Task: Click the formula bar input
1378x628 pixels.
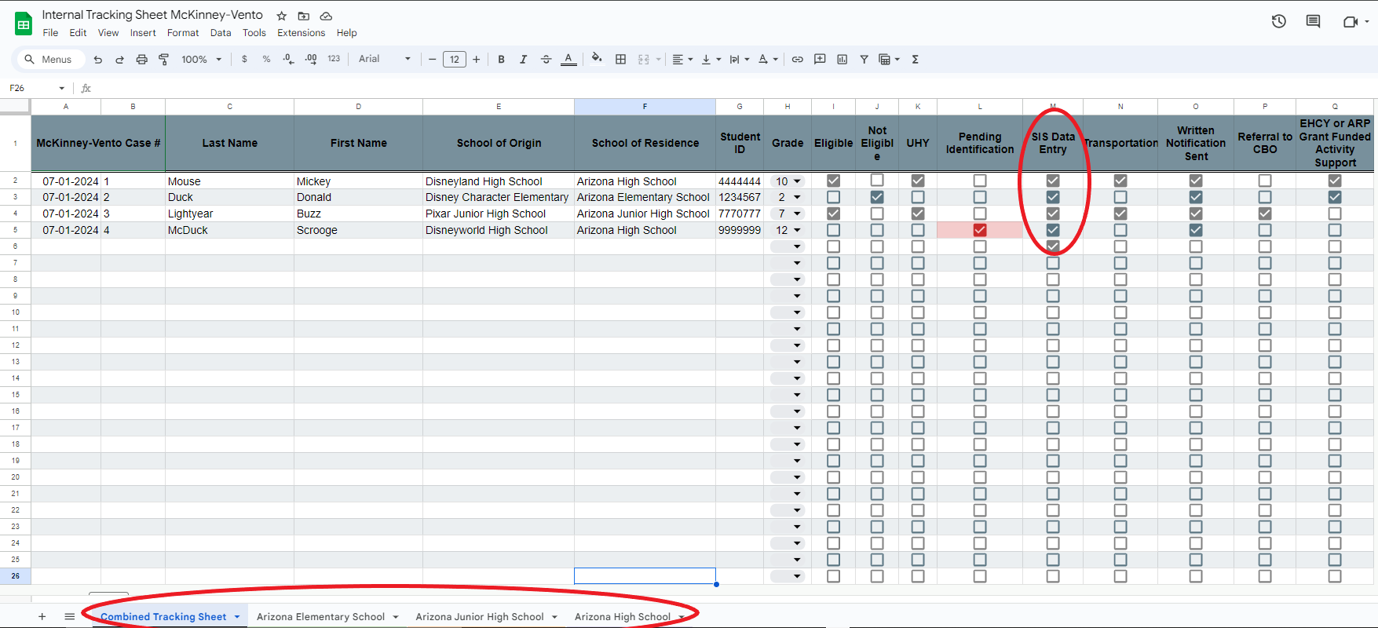Action: coord(734,89)
